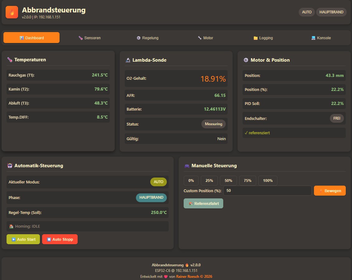Screen dimensions: 352x280
Task: Click the heart icon in the footer
Action: coord(166,277)
